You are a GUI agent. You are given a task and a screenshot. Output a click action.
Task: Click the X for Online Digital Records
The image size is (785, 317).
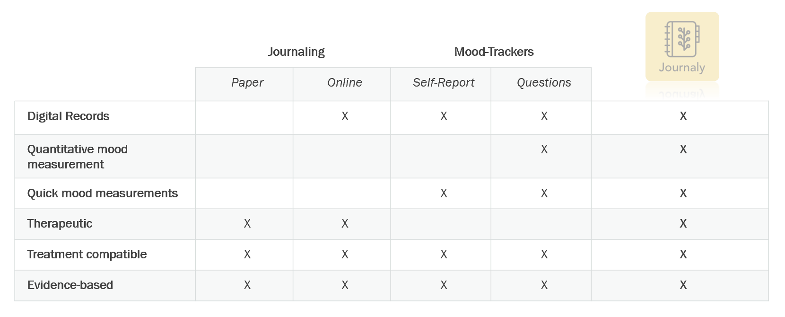coord(345,116)
